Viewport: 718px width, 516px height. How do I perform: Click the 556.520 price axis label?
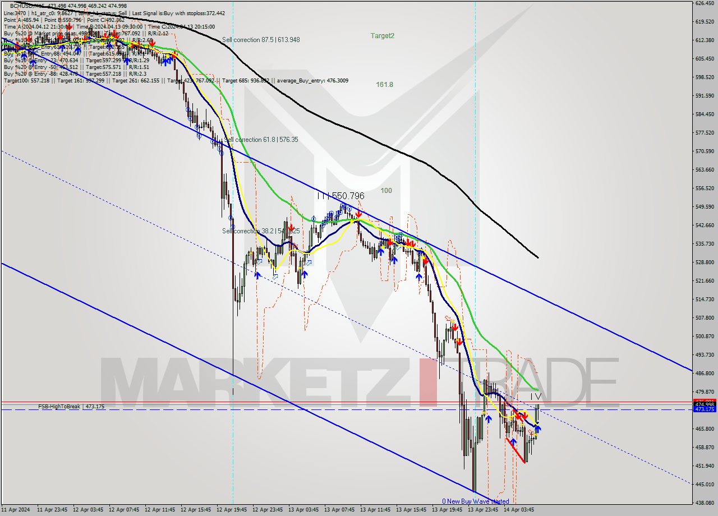click(705, 188)
